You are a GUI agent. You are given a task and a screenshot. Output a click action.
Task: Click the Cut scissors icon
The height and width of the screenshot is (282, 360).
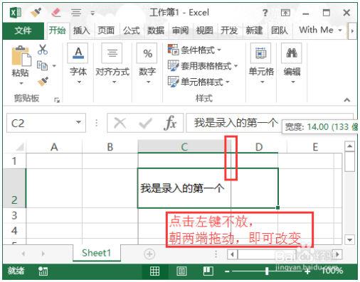tap(43, 50)
